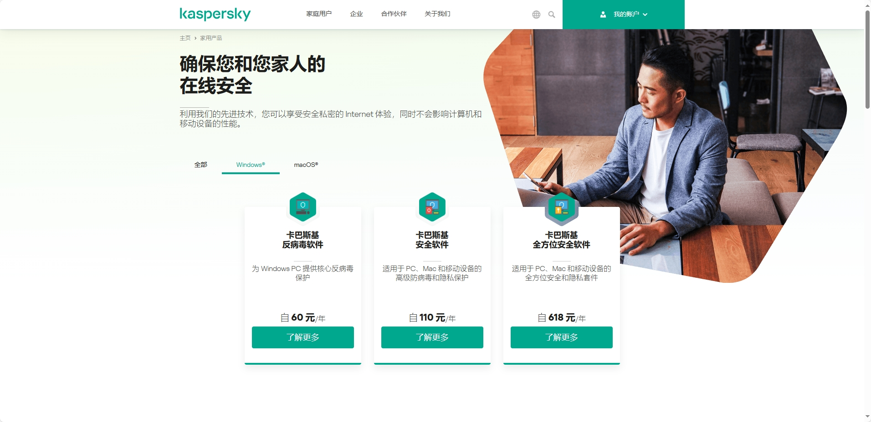Click the search magnifier icon
This screenshot has height=422, width=871.
pos(552,15)
